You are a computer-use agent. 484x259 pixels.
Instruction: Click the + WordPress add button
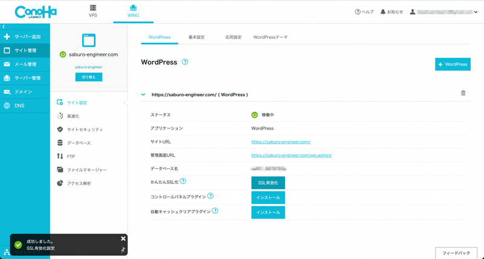[453, 64]
